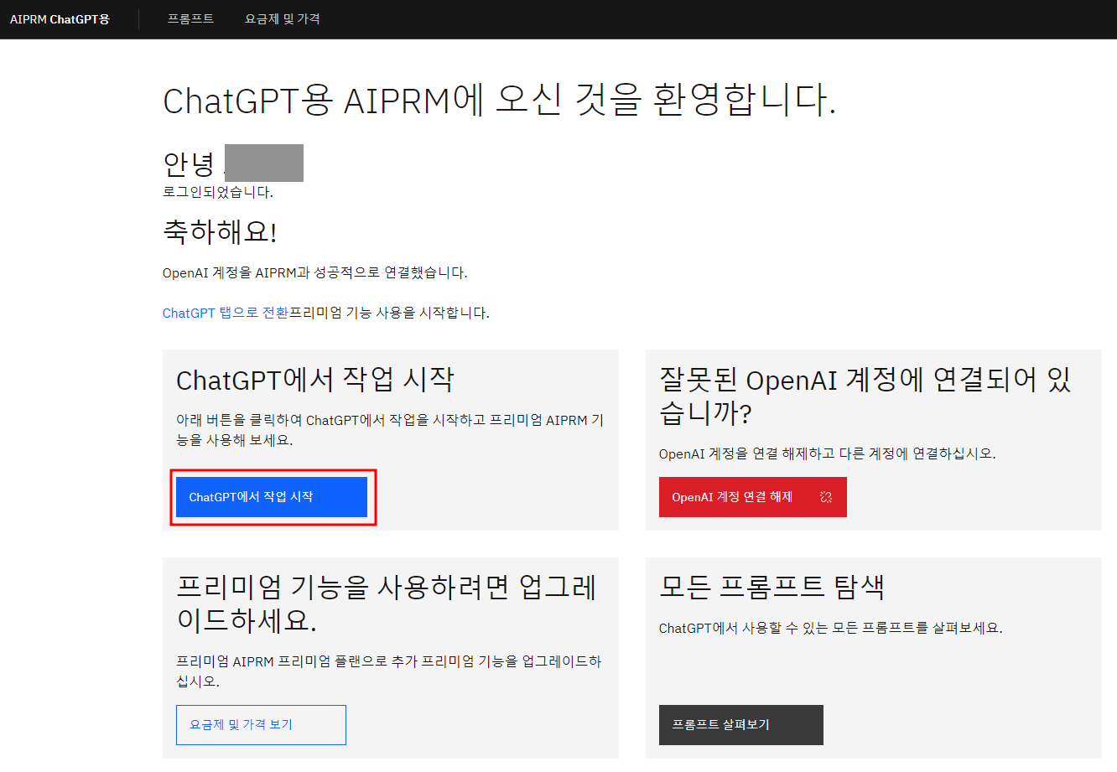Click the unlink icon on the red button
The height and width of the screenshot is (772, 1117).
pyautogui.click(x=826, y=497)
